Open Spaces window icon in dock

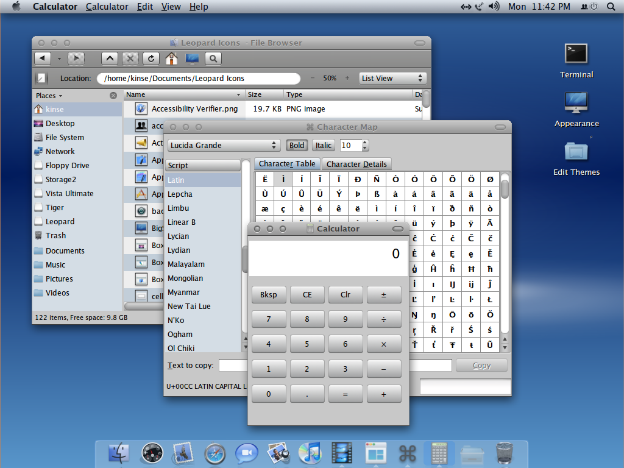click(375, 453)
